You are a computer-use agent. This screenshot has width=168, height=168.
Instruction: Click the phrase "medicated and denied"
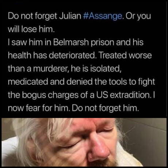(50, 82)
